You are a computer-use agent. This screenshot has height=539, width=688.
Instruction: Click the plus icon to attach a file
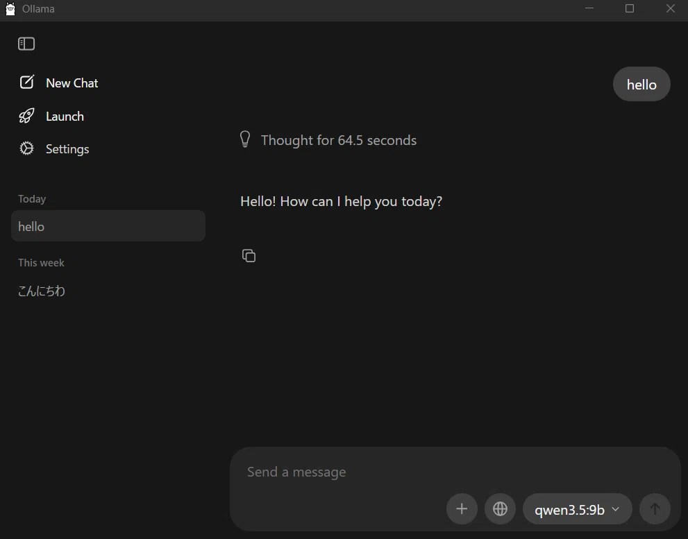coord(462,508)
